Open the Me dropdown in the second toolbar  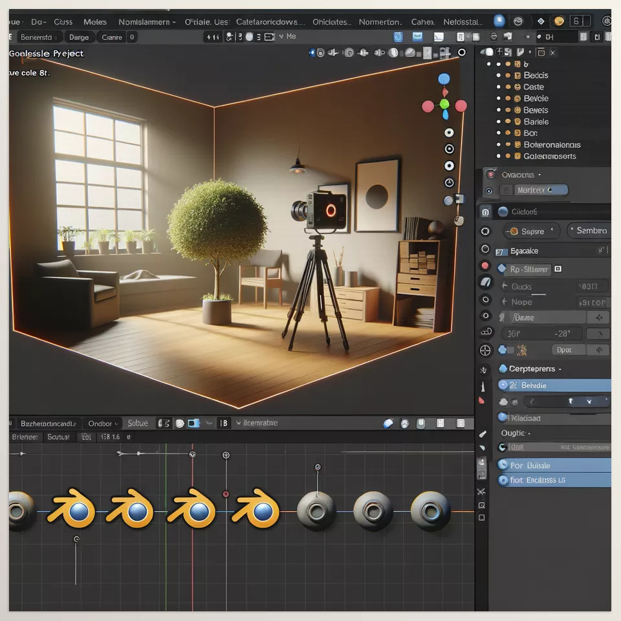(x=287, y=36)
